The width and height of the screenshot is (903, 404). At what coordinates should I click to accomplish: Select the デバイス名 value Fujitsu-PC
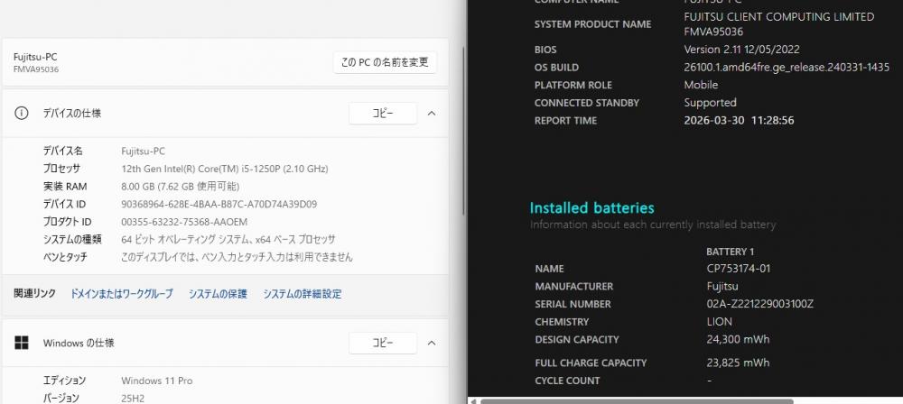pyautogui.click(x=143, y=151)
